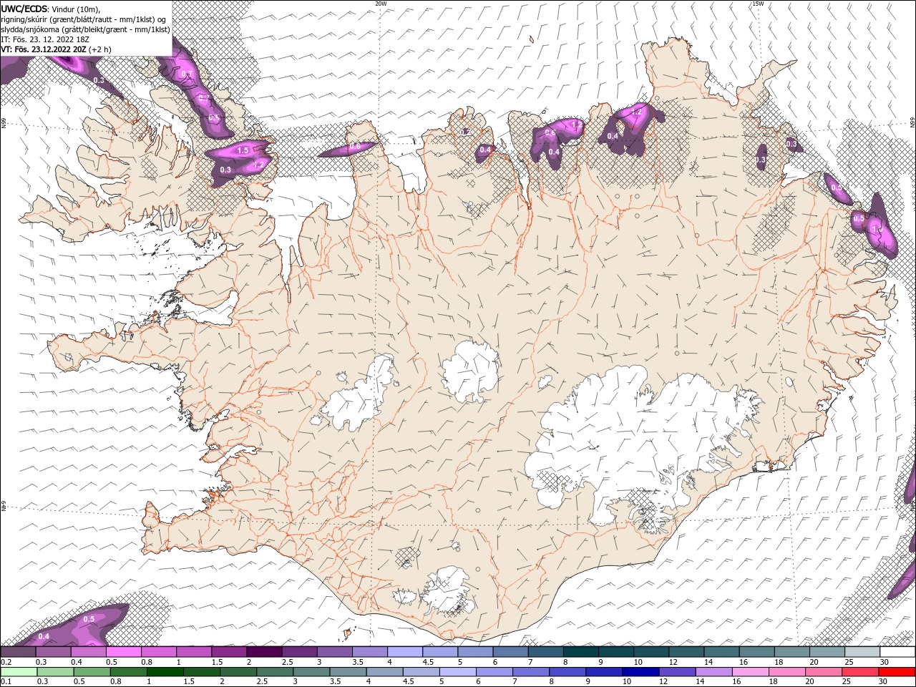The image size is (916, 687).
Task: Click the dark teal top-legend swatch between 8 and 9
Action: coord(581,652)
